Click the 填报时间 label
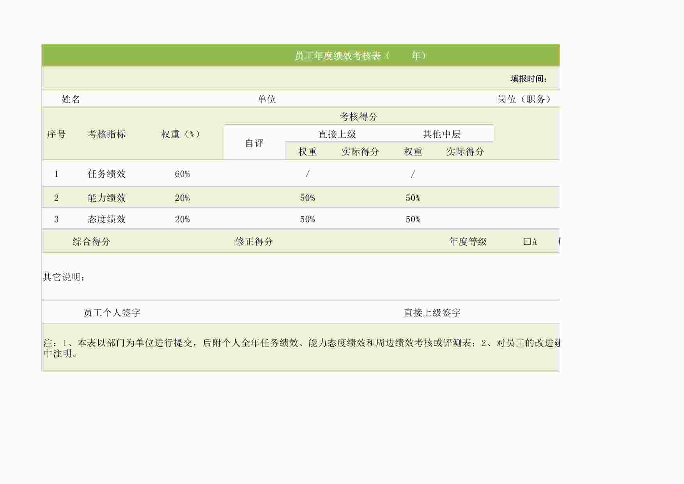This screenshot has width=684, height=484. coord(529,79)
